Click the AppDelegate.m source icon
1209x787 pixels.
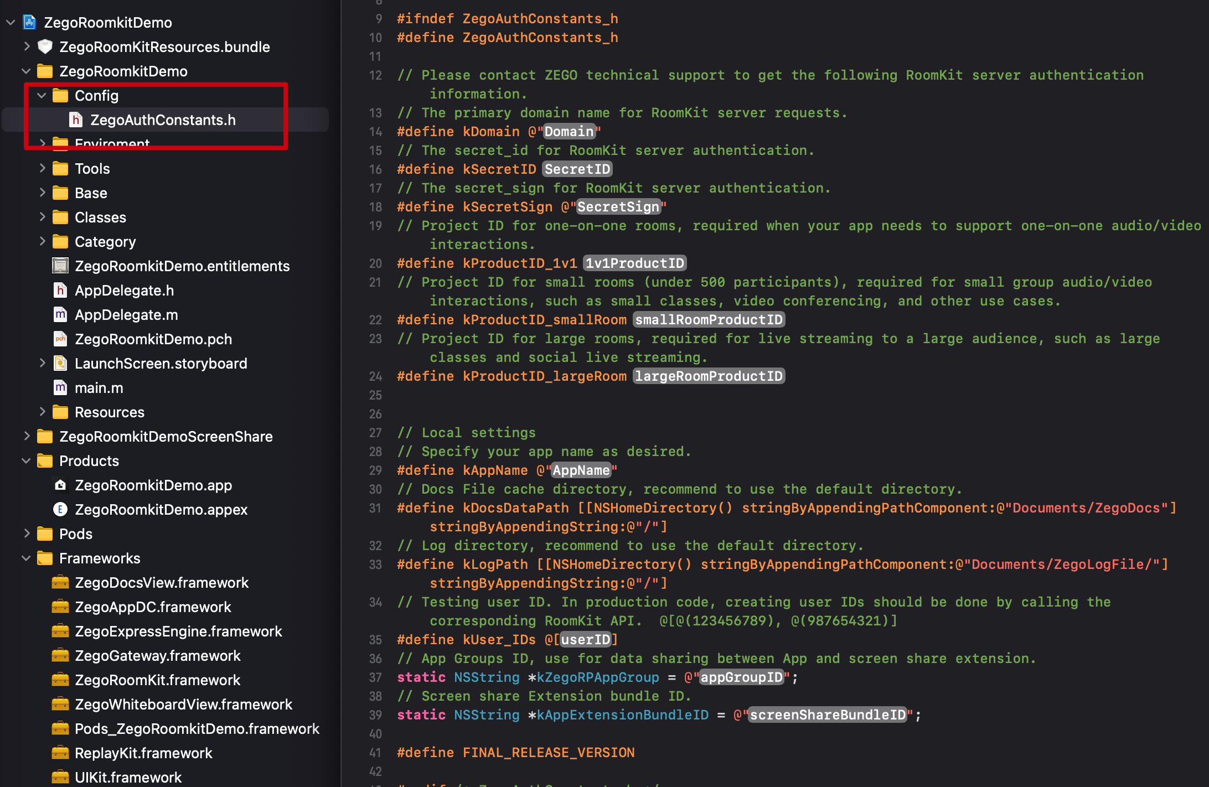(60, 315)
